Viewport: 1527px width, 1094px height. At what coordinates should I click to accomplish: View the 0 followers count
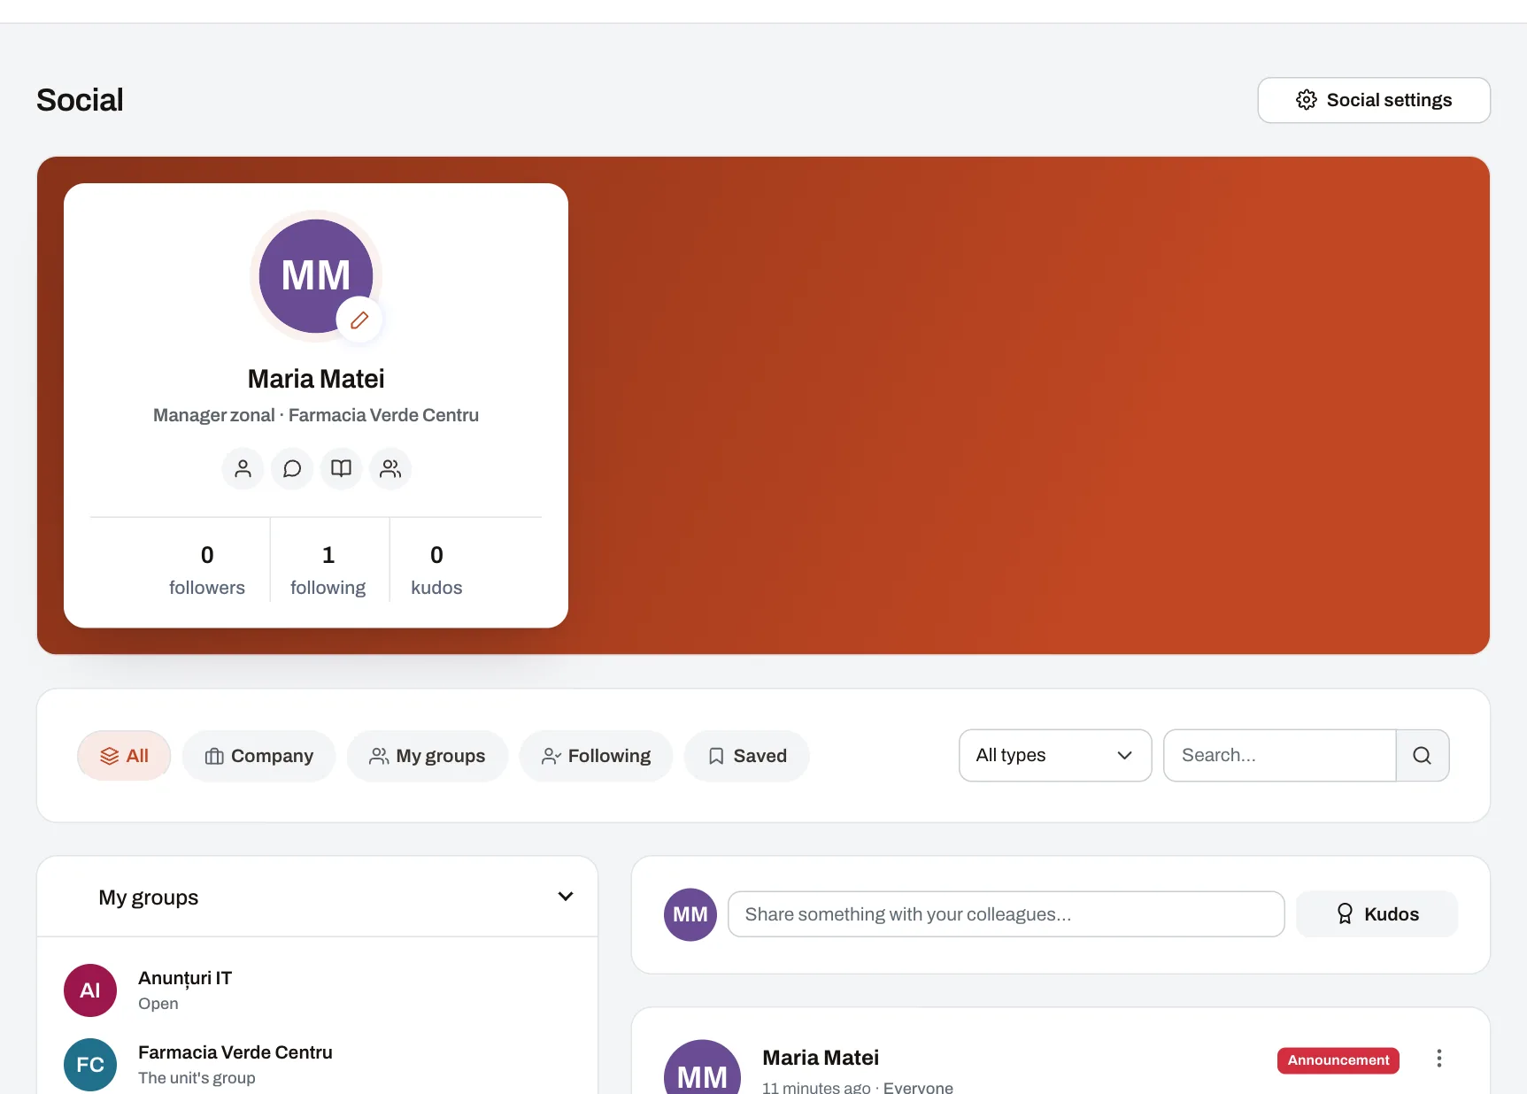click(207, 570)
